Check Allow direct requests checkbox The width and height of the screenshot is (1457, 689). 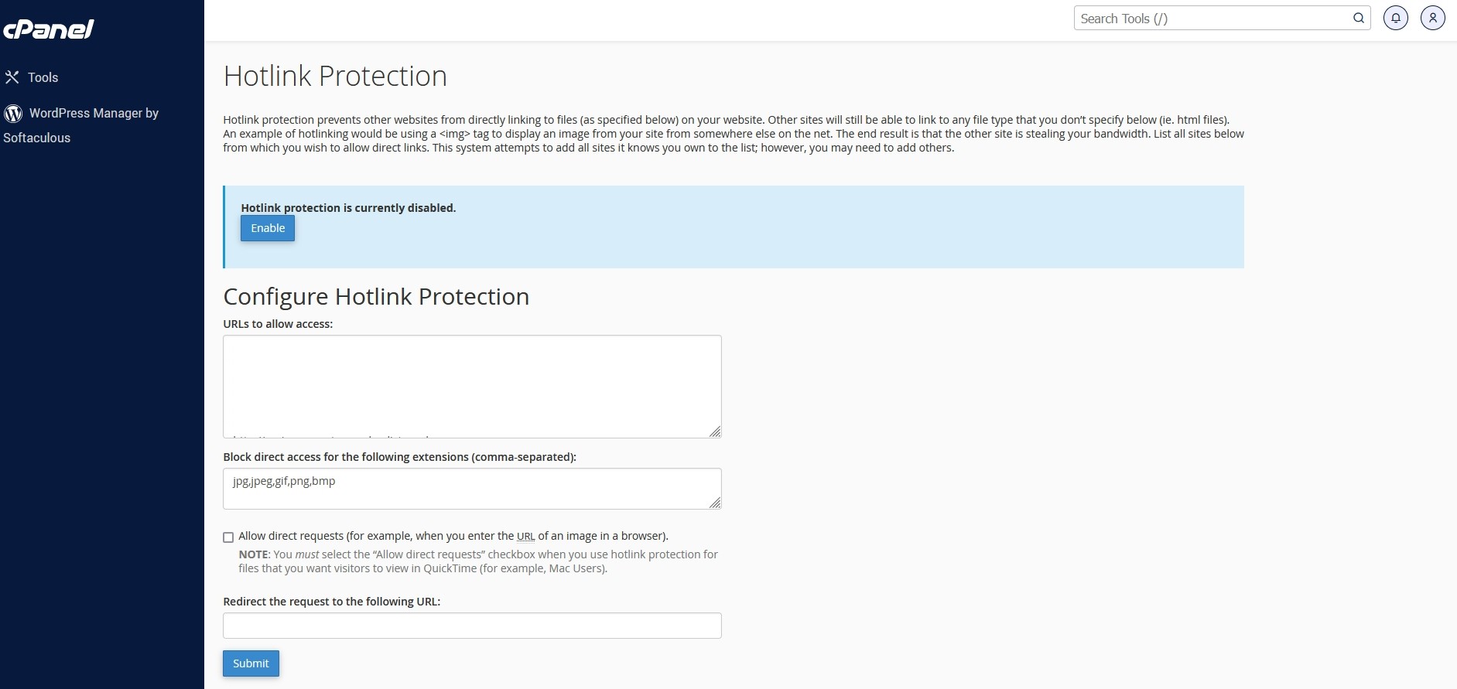pos(228,537)
